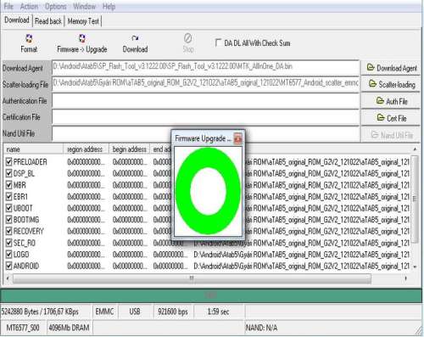Viewport: 424px width, 337px height.
Task: Click horizontal scrollbar right arrow
Action: [406, 278]
